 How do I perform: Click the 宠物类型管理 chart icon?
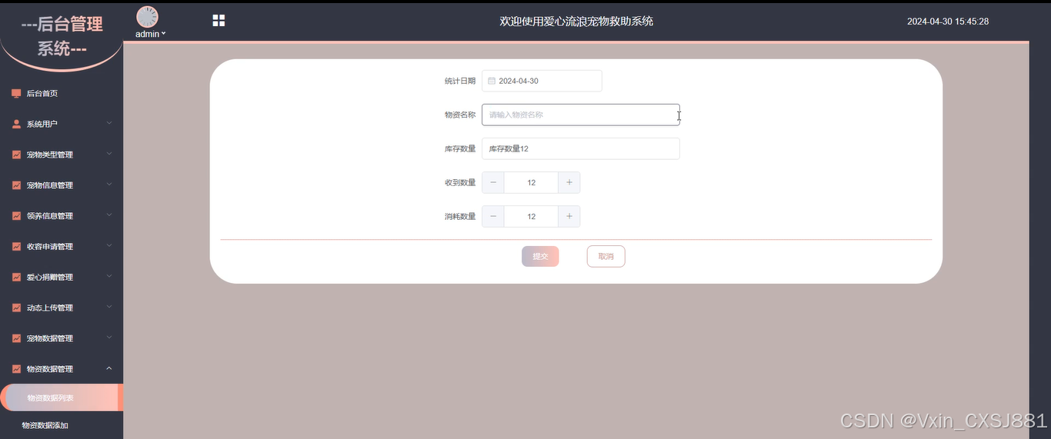point(16,155)
